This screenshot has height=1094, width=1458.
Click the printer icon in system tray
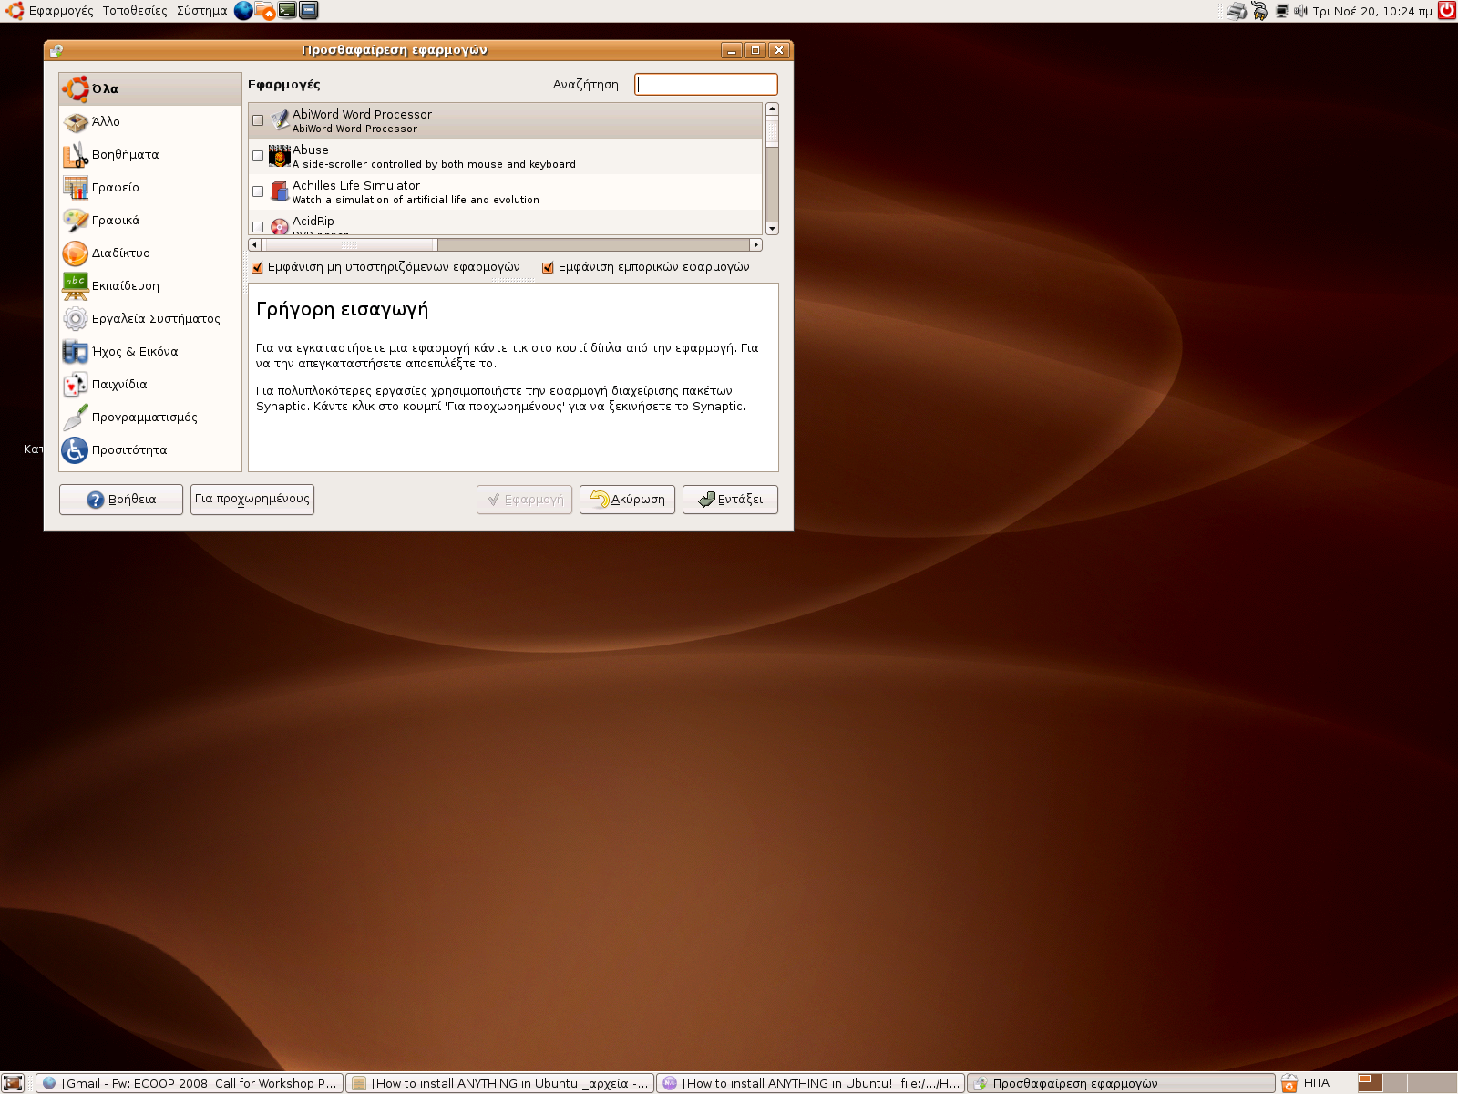click(x=1237, y=11)
